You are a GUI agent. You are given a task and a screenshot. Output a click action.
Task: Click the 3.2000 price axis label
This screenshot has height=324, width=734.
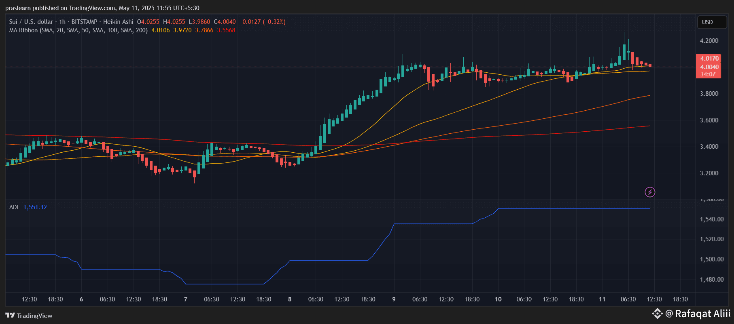[709, 173]
